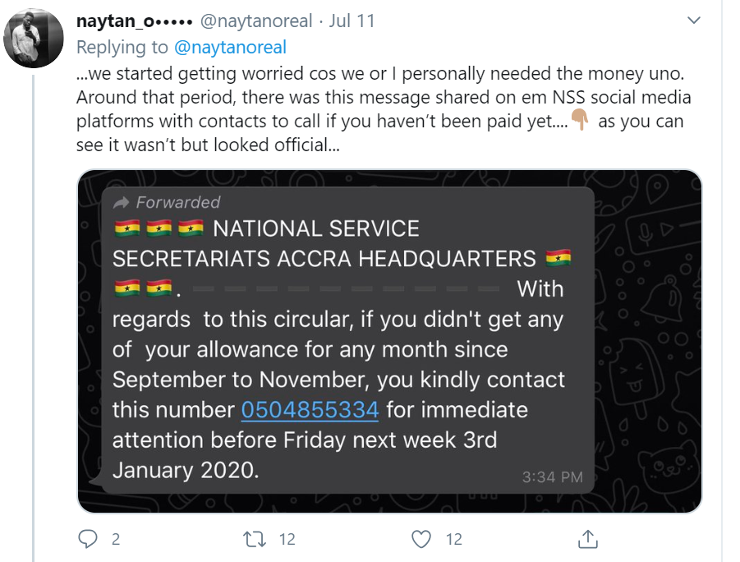
Task: Like the tweet with the heart icon
Action: pos(421,539)
